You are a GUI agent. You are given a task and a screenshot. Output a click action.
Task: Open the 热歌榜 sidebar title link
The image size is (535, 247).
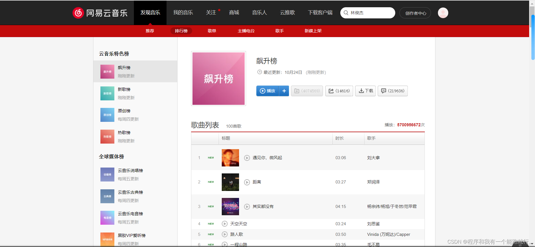pyautogui.click(x=124, y=133)
